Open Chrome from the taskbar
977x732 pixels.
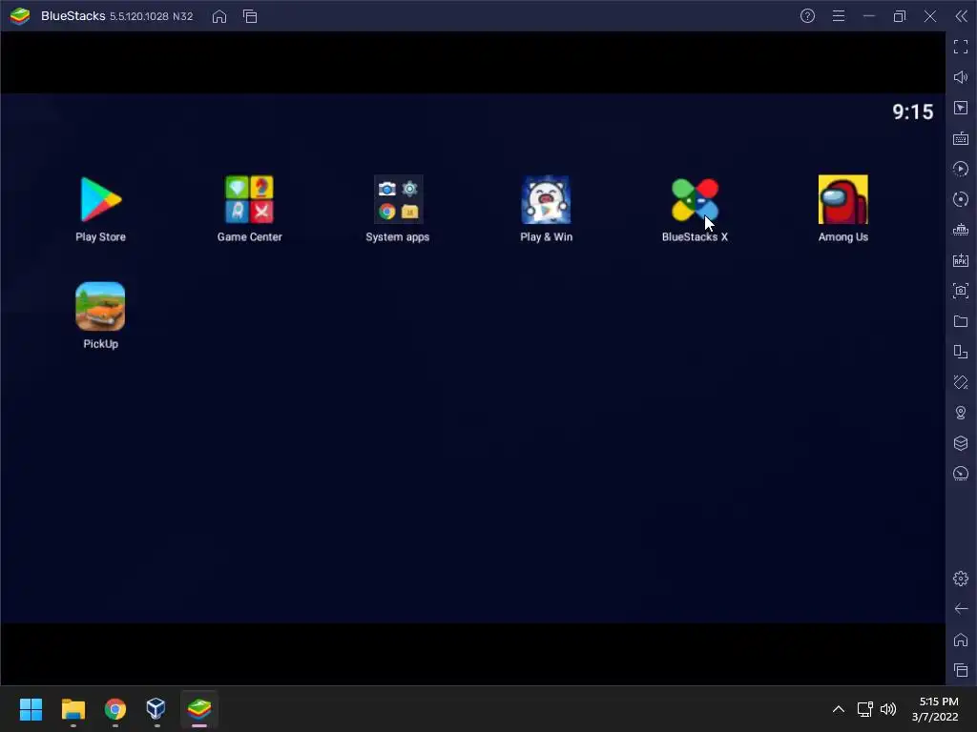click(x=115, y=709)
